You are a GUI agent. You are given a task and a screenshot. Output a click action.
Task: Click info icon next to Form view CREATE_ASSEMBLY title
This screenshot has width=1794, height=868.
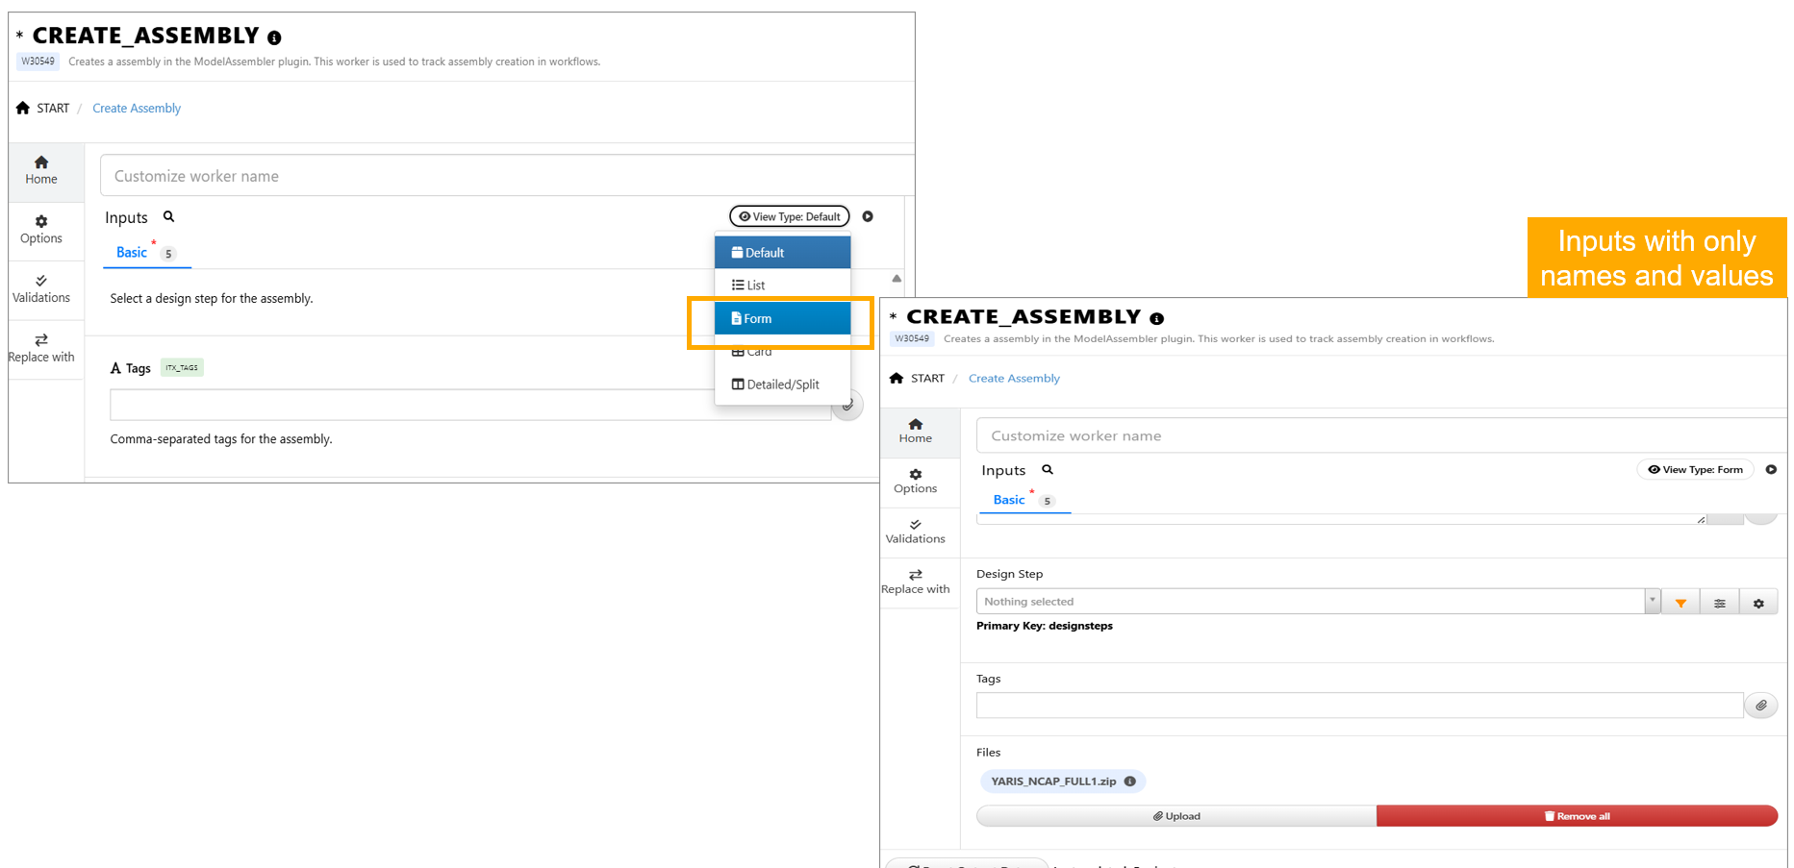click(1156, 318)
